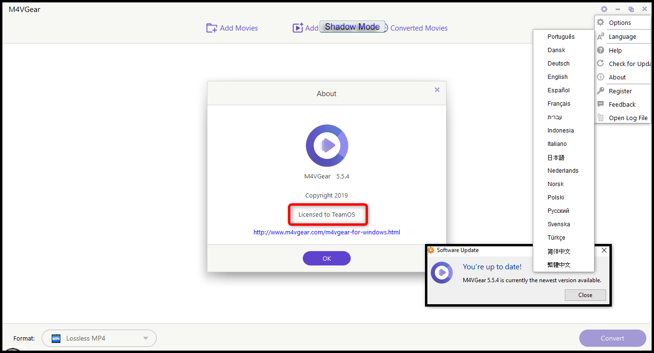Click "M4VGear 5.5.4" version text in About
This screenshot has height=353, width=654.
click(327, 176)
